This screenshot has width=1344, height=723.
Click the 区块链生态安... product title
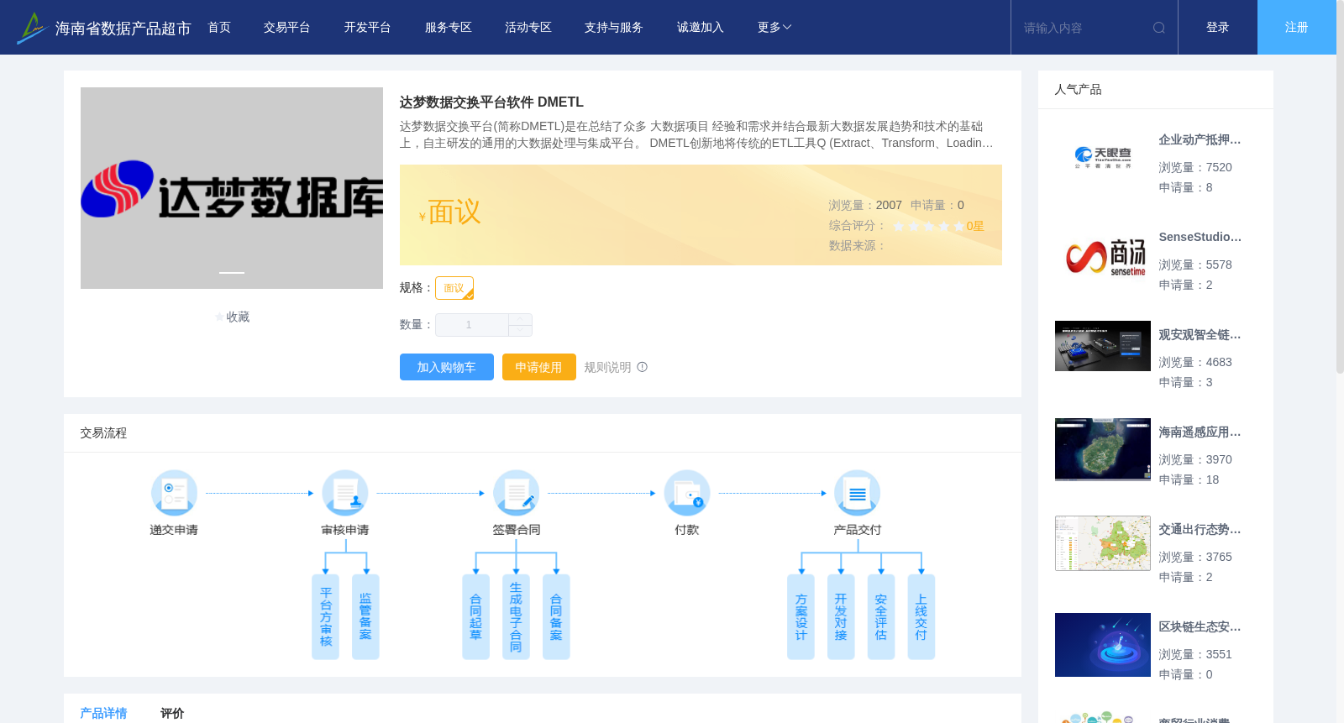point(1200,627)
